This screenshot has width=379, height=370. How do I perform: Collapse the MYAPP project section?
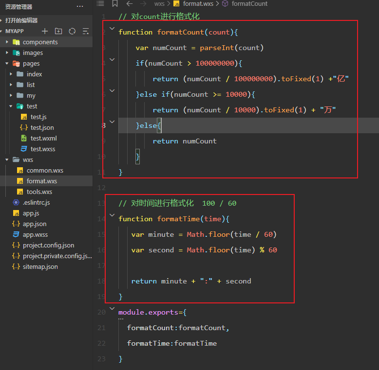click(x=1, y=31)
